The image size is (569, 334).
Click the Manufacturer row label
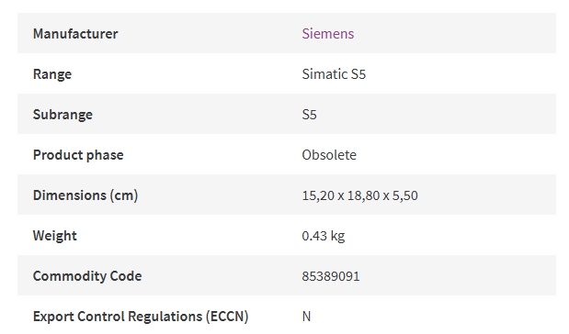pyautogui.click(x=75, y=34)
